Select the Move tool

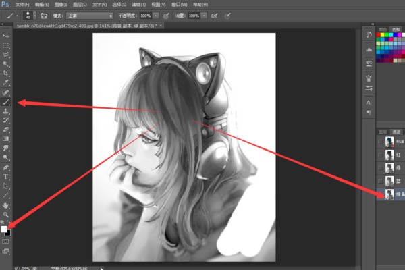6,35
